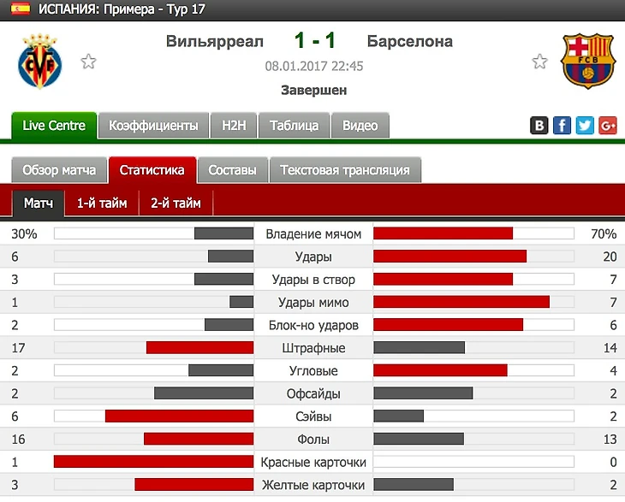Click the VK share icon
The height and width of the screenshot is (502, 625).
(x=539, y=126)
